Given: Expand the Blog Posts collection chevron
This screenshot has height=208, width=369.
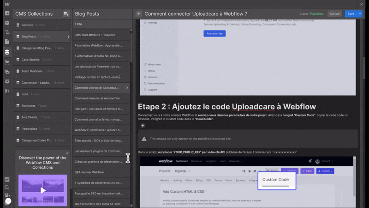Looking at the screenshot, I should [x=68, y=37].
